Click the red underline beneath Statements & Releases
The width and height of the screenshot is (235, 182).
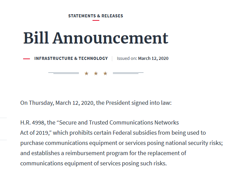(x=96, y=20)
